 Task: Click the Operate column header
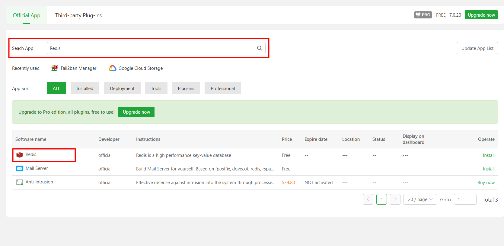coord(486,139)
